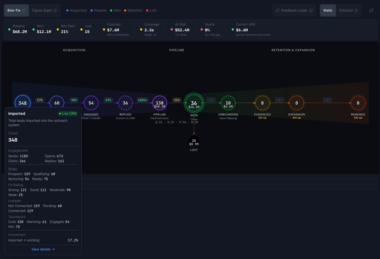380x259 pixels.
Task: Click the info icon beside Forecast toggle
Action: (x=356, y=10)
